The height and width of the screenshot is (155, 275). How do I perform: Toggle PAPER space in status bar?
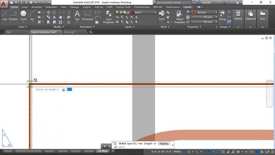(x=177, y=152)
